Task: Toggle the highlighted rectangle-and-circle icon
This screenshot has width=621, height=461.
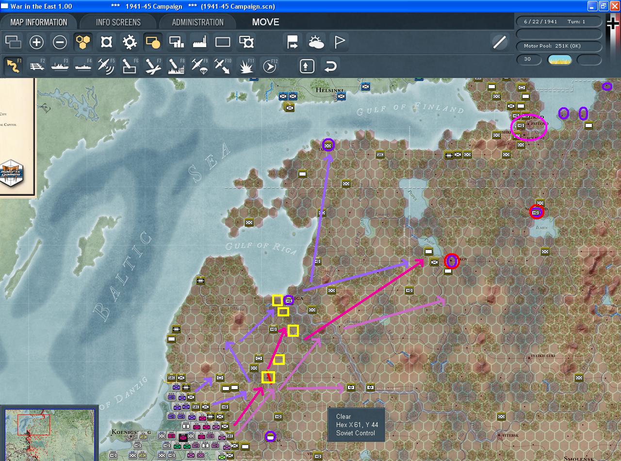Action: (153, 42)
